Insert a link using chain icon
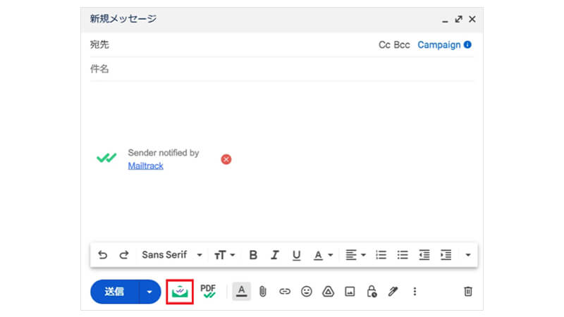Image resolution: width=564 pixels, height=317 pixels. tap(285, 292)
